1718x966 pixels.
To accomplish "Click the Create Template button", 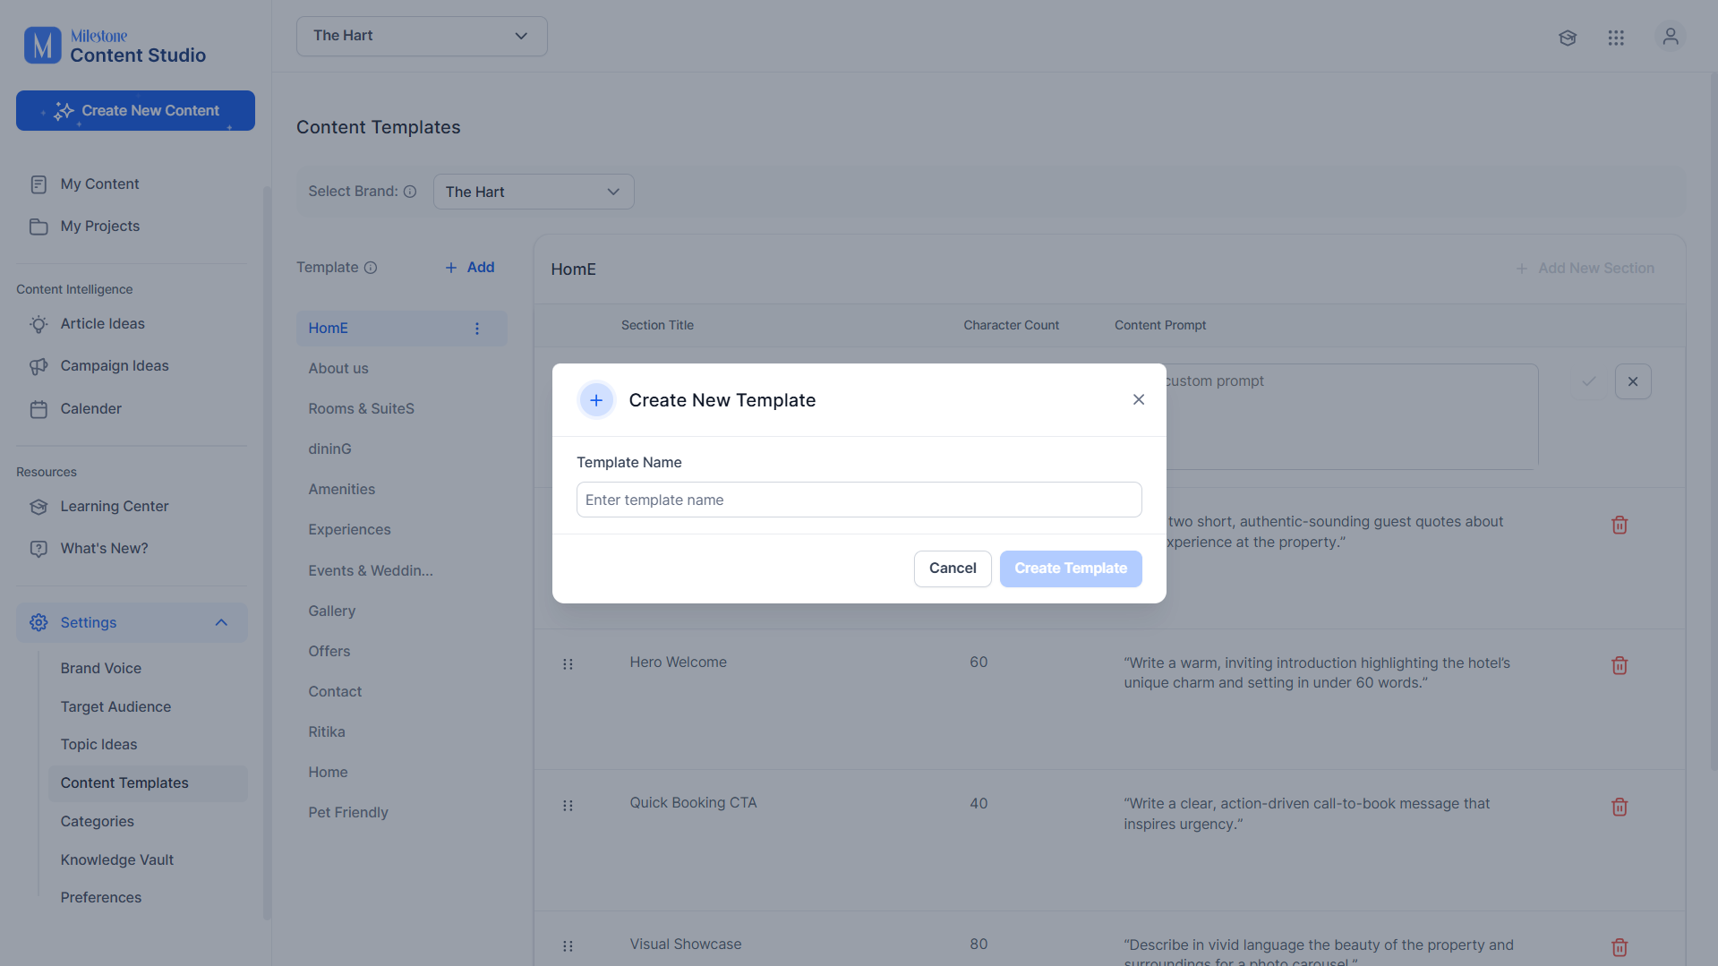I will coord(1071,568).
